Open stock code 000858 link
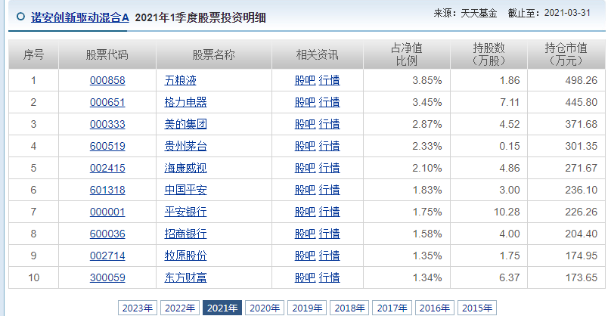This screenshot has height=316, width=608. click(107, 80)
